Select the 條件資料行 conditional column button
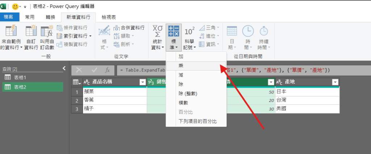 (72, 28)
